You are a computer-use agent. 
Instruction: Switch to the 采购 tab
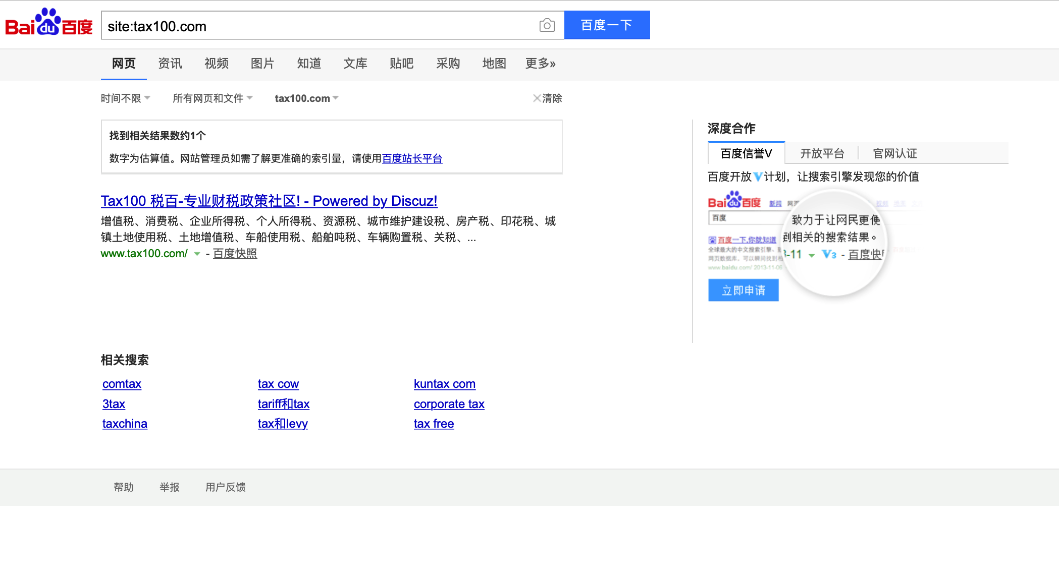pyautogui.click(x=448, y=64)
